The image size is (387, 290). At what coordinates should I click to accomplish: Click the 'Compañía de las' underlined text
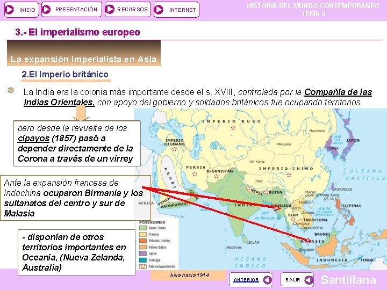(x=338, y=92)
